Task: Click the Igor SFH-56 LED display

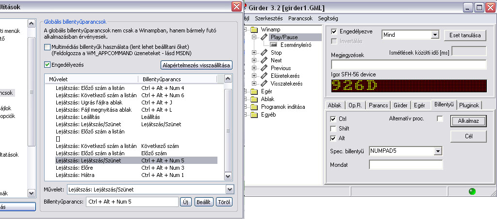Action: click(x=409, y=86)
